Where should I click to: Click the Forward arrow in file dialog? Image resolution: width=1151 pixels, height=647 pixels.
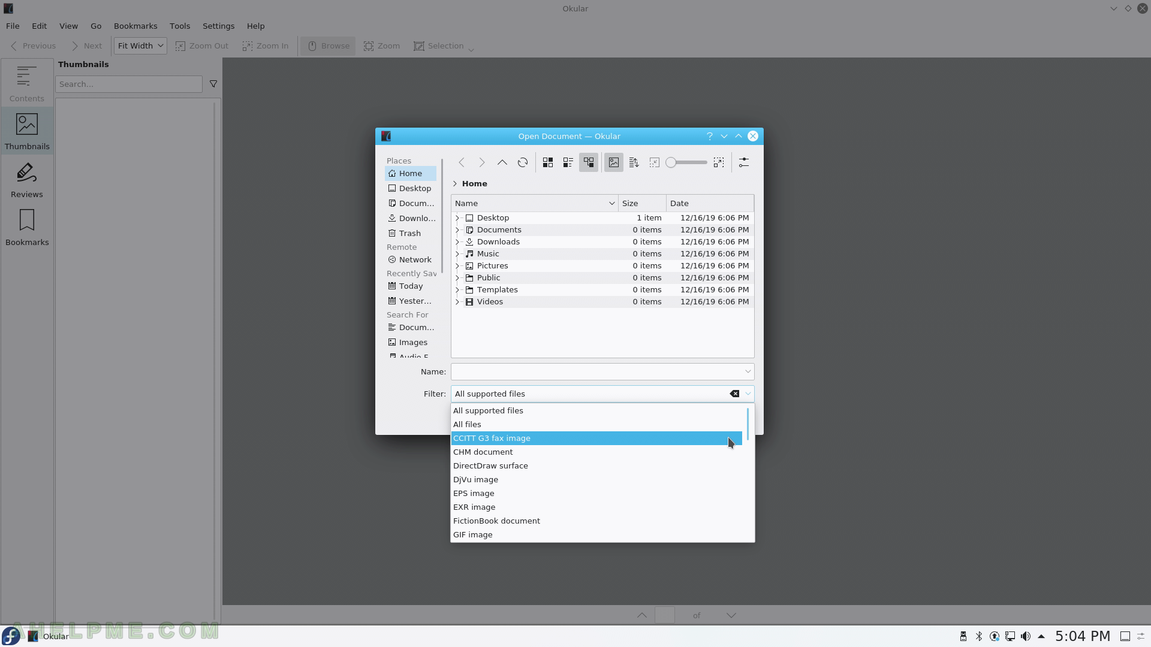(482, 162)
